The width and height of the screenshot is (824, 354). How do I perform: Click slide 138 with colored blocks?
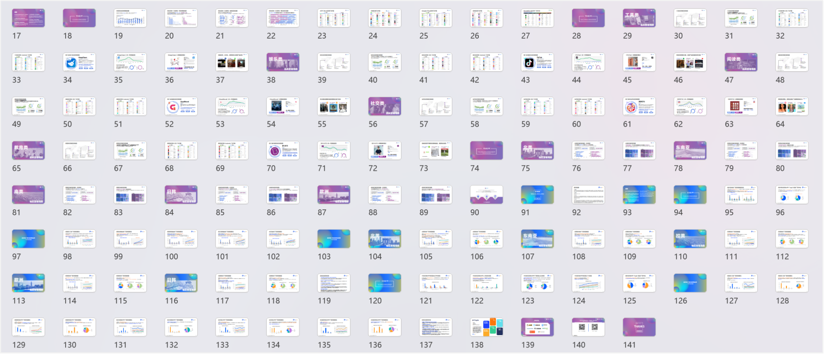[x=487, y=327]
